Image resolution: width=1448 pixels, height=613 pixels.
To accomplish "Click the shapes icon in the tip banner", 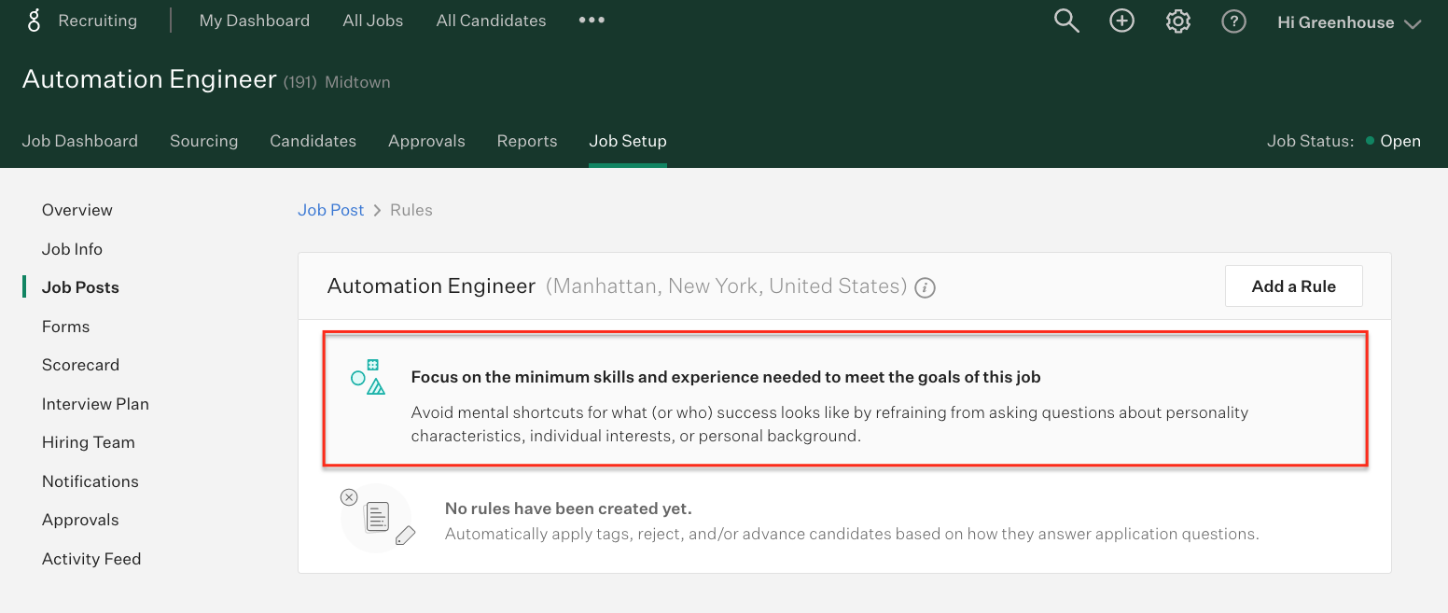I will coord(368,377).
